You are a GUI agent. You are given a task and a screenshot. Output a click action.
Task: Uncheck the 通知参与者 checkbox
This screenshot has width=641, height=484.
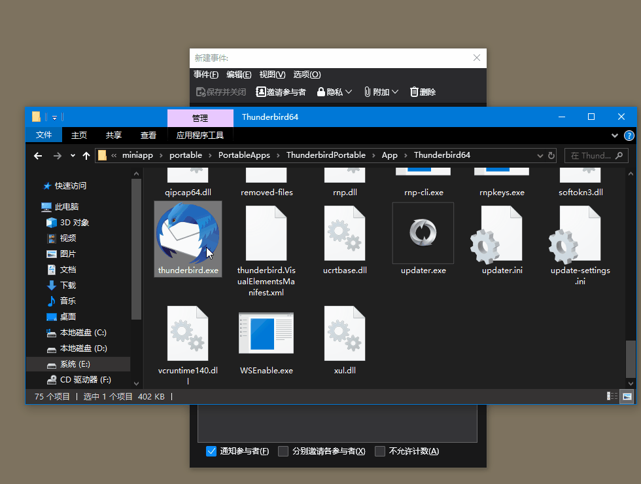pos(211,451)
